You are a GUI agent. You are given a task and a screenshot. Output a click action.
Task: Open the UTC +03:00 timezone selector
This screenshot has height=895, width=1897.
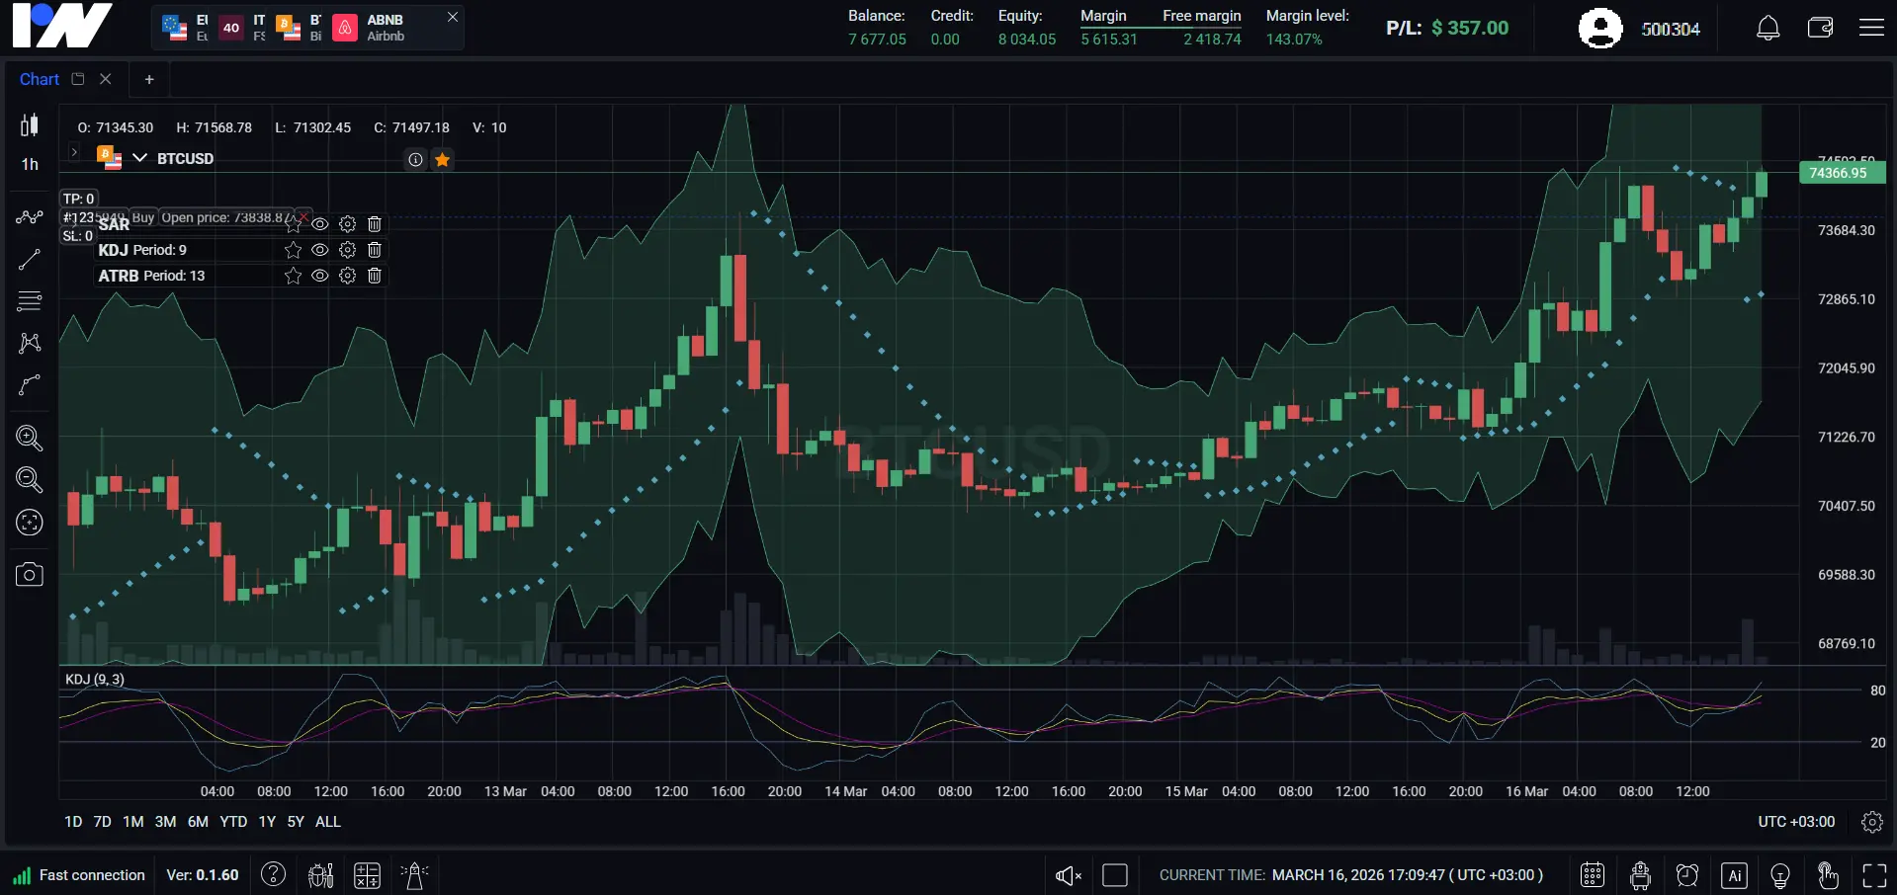(1795, 821)
